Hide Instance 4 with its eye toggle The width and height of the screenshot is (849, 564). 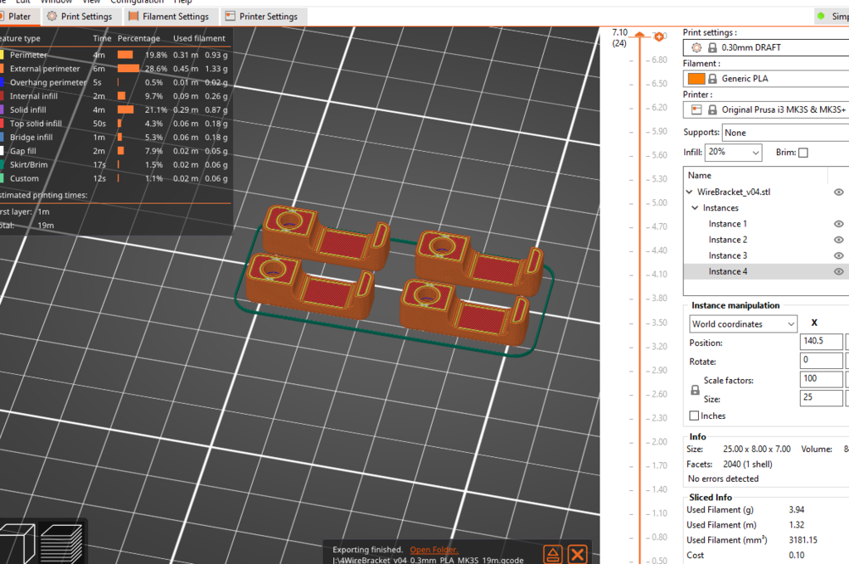tap(838, 271)
